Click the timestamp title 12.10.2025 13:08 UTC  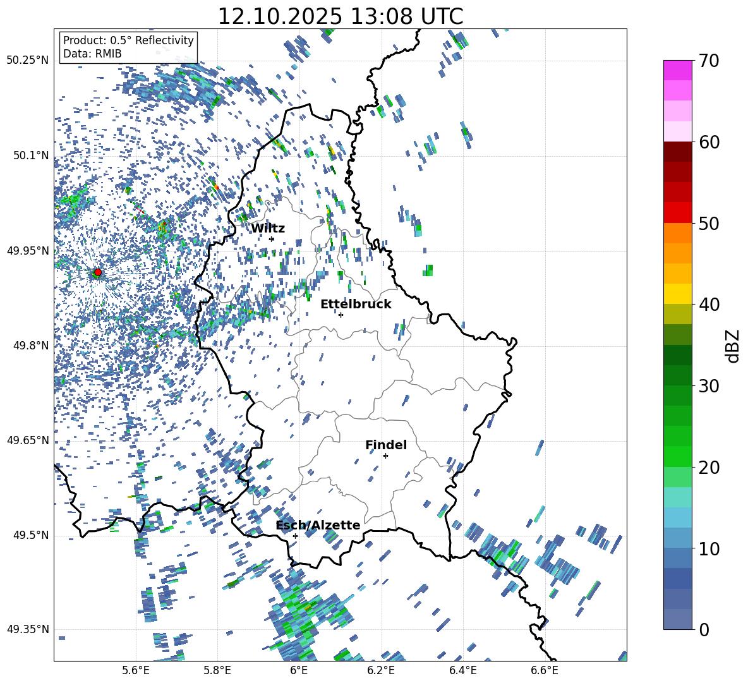pyautogui.click(x=340, y=16)
